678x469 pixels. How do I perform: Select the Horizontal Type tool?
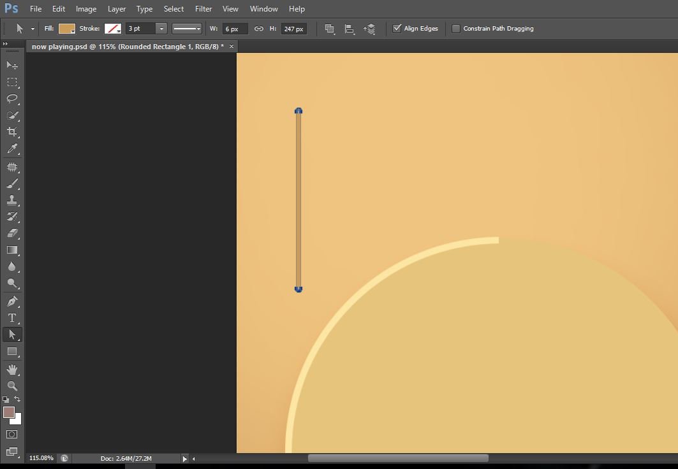(12, 318)
